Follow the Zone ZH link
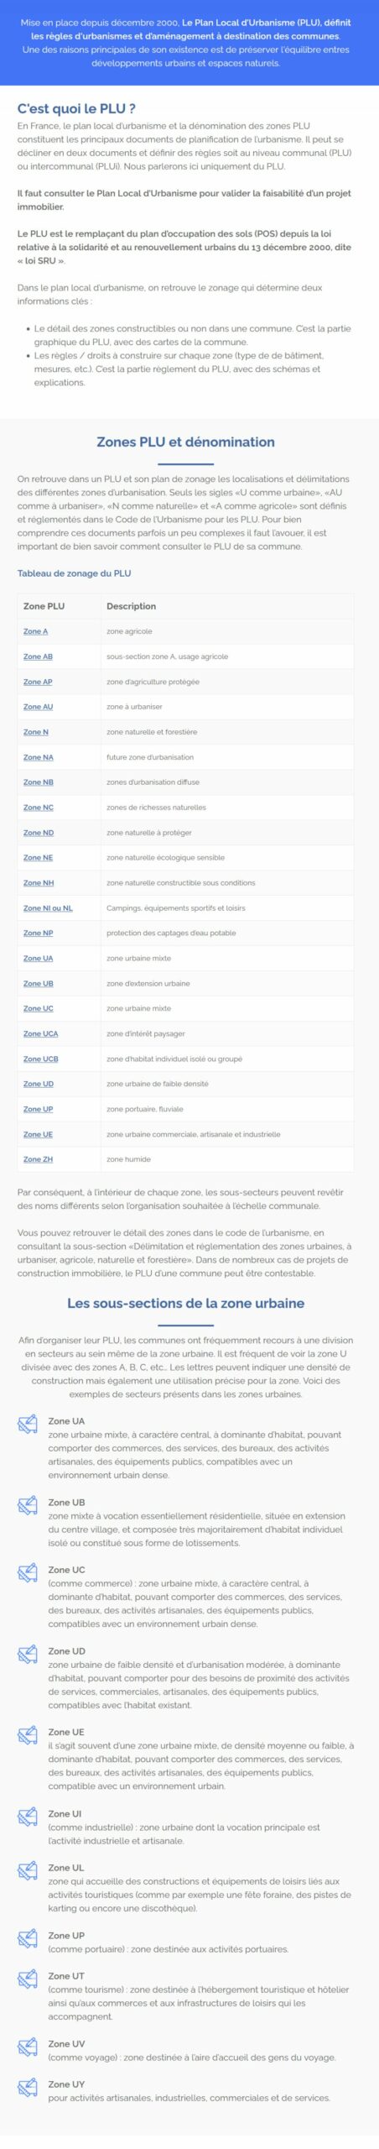Image resolution: width=379 pixels, height=2149 pixels. [x=38, y=1159]
